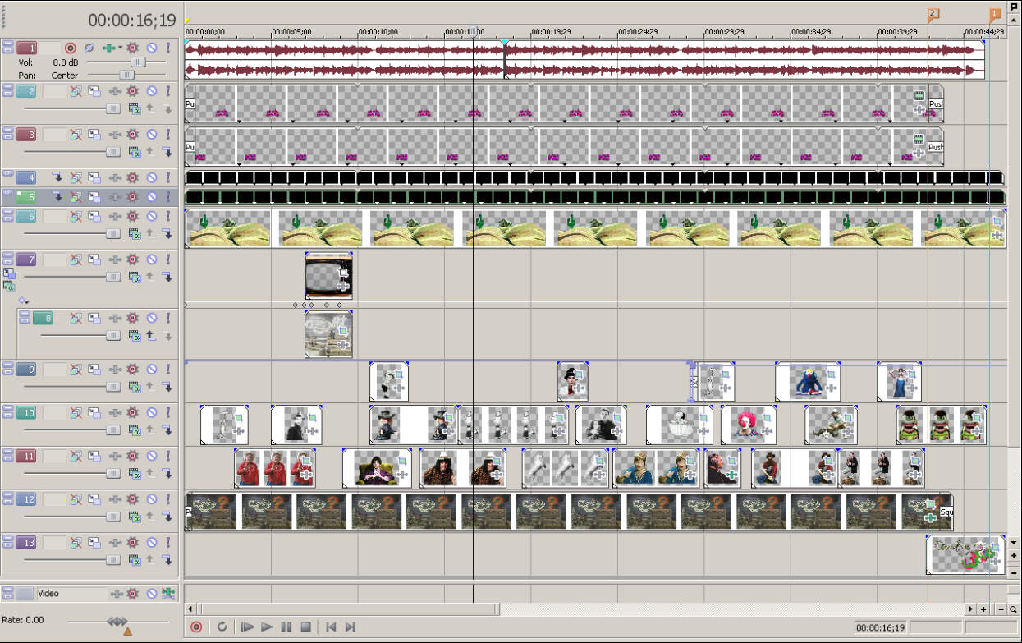Open compositing mode on track 9
Viewport: 1022px width, 643px height.
pyautogui.click(x=134, y=386)
